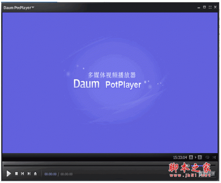The height and width of the screenshot is (183, 221).
Task: Minimize the PotPlayer window
Action: pos(199,8)
